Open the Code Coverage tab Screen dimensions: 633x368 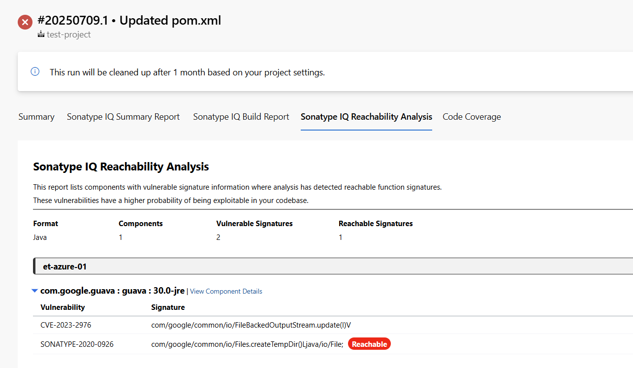pos(472,117)
